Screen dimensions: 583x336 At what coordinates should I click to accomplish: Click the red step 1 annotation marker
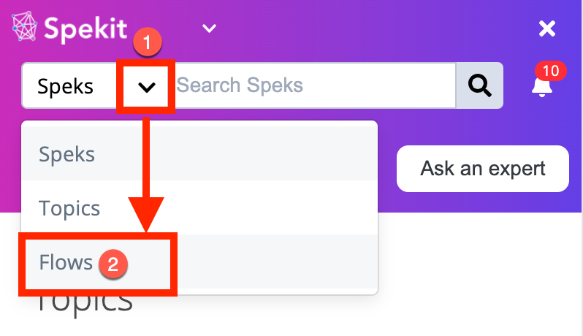(x=148, y=42)
